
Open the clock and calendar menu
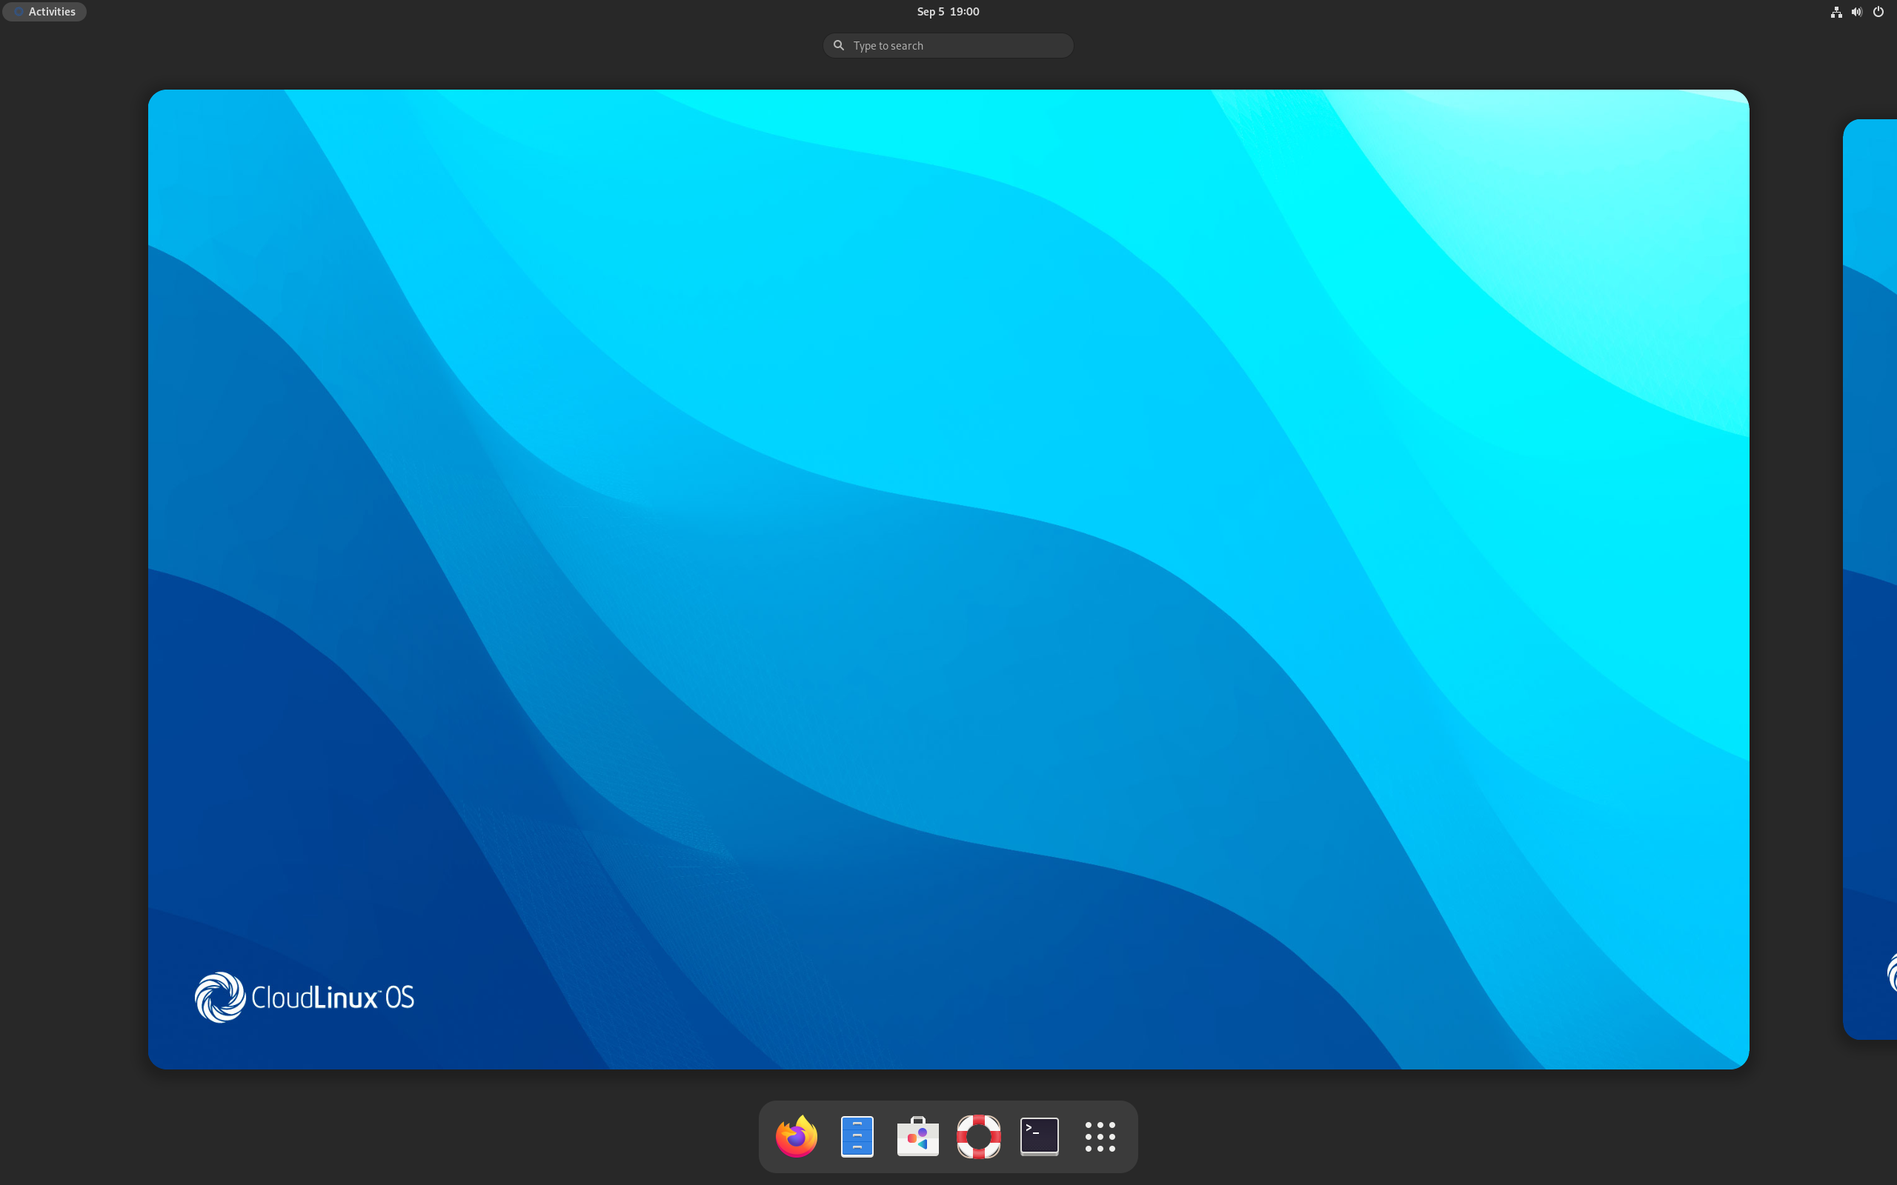[948, 12]
